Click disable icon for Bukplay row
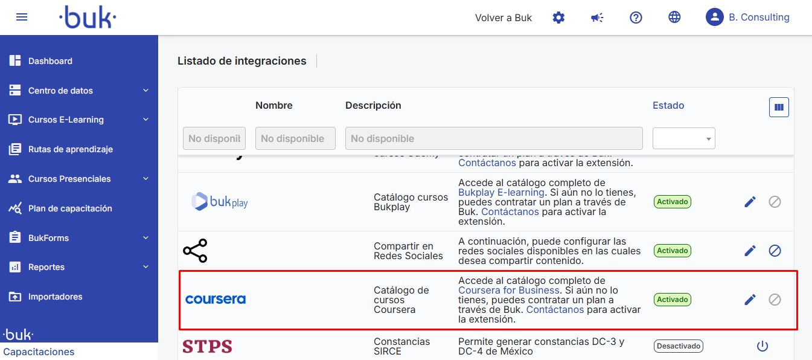This screenshot has height=360, width=812. [775, 202]
